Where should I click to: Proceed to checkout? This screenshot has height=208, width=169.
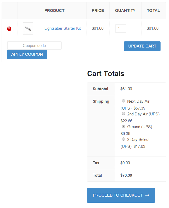121,195
